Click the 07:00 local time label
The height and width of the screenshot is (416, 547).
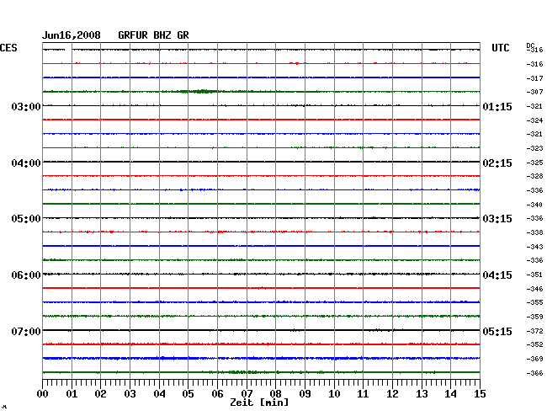coord(26,331)
